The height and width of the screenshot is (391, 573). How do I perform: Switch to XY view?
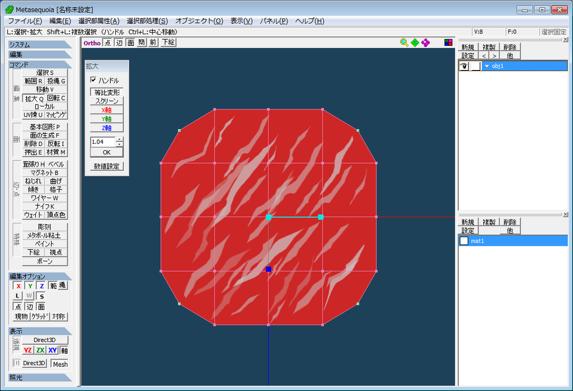click(x=53, y=350)
